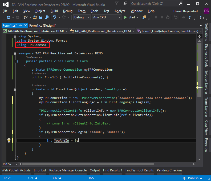The width and height of the screenshot is (211, 181).
Task: Click the Step Into debug icon
Action: coord(190,17)
